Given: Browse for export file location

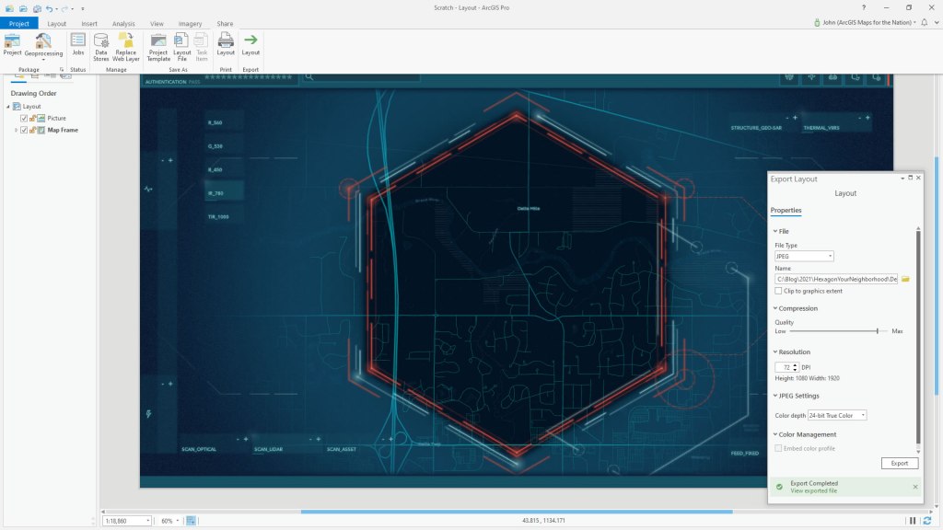Looking at the screenshot, I should coord(903,278).
